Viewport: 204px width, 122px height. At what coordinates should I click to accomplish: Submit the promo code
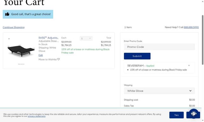(137, 56)
